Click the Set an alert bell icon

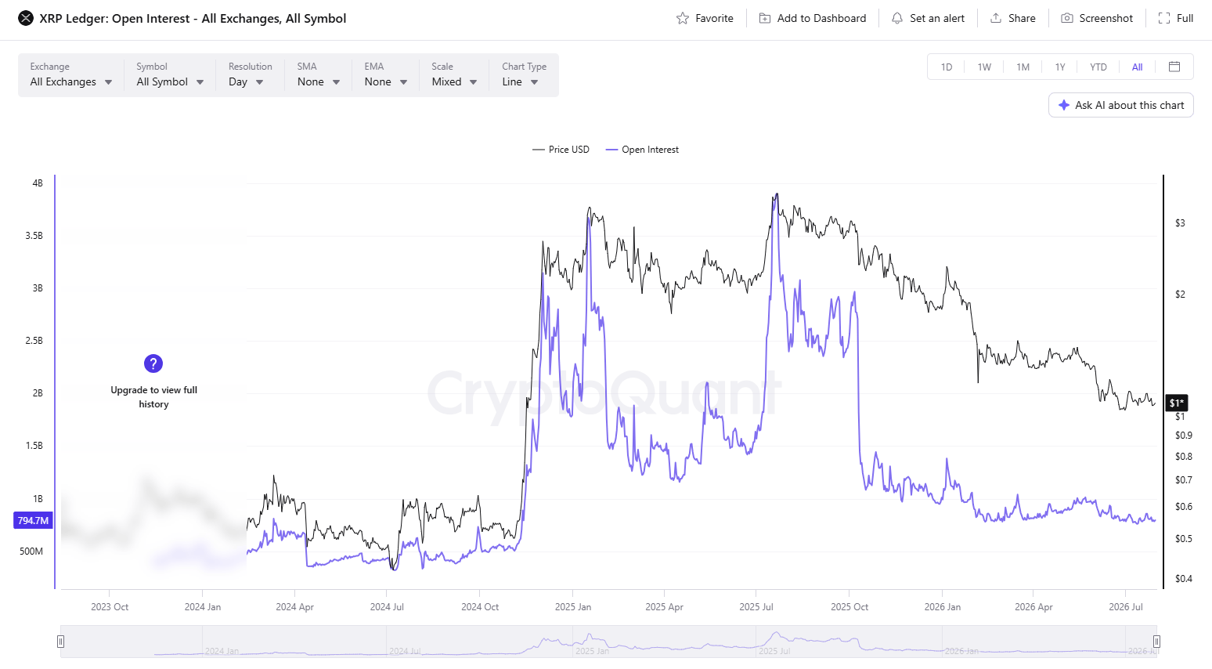[897, 18]
